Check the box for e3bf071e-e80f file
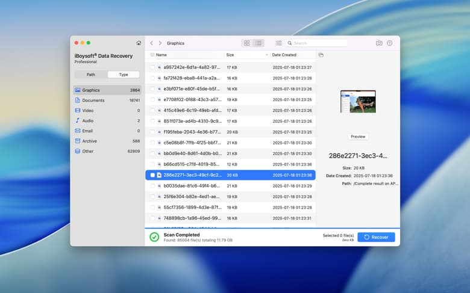 click(152, 89)
